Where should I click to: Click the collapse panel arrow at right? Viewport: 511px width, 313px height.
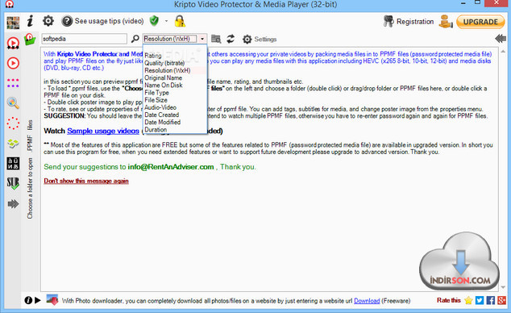point(501,39)
